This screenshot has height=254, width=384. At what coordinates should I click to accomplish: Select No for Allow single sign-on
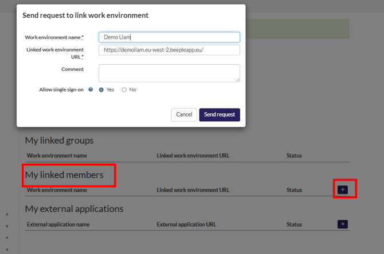click(x=124, y=90)
